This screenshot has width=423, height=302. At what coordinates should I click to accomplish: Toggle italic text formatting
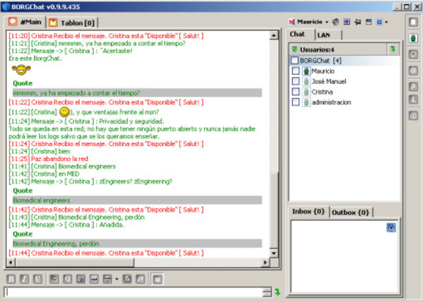click(24, 279)
